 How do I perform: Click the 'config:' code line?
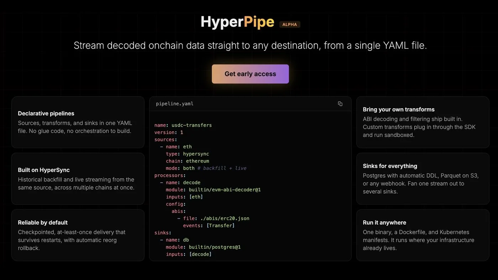(176, 204)
